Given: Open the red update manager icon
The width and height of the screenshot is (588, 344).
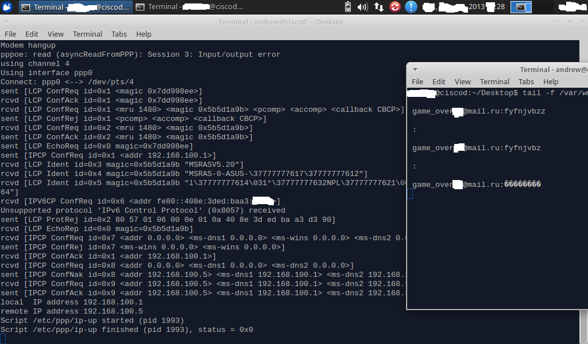Looking at the screenshot, I should pyautogui.click(x=394, y=7).
